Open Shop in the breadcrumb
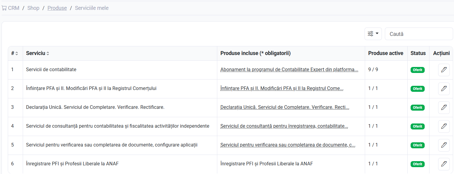Screen dimensions: 454x174 point(33,8)
